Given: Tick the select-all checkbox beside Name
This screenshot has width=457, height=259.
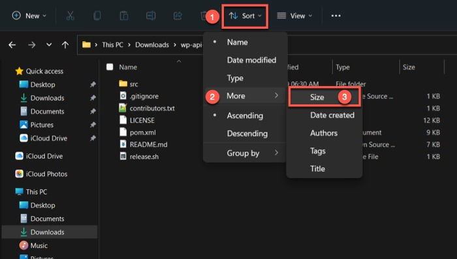Looking at the screenshot, I should [110, 67].
